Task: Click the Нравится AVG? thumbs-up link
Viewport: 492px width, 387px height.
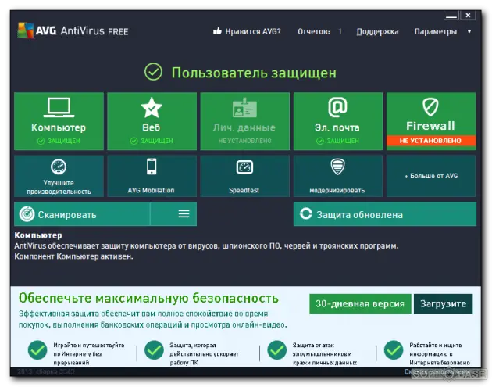Action: [247, 32]
